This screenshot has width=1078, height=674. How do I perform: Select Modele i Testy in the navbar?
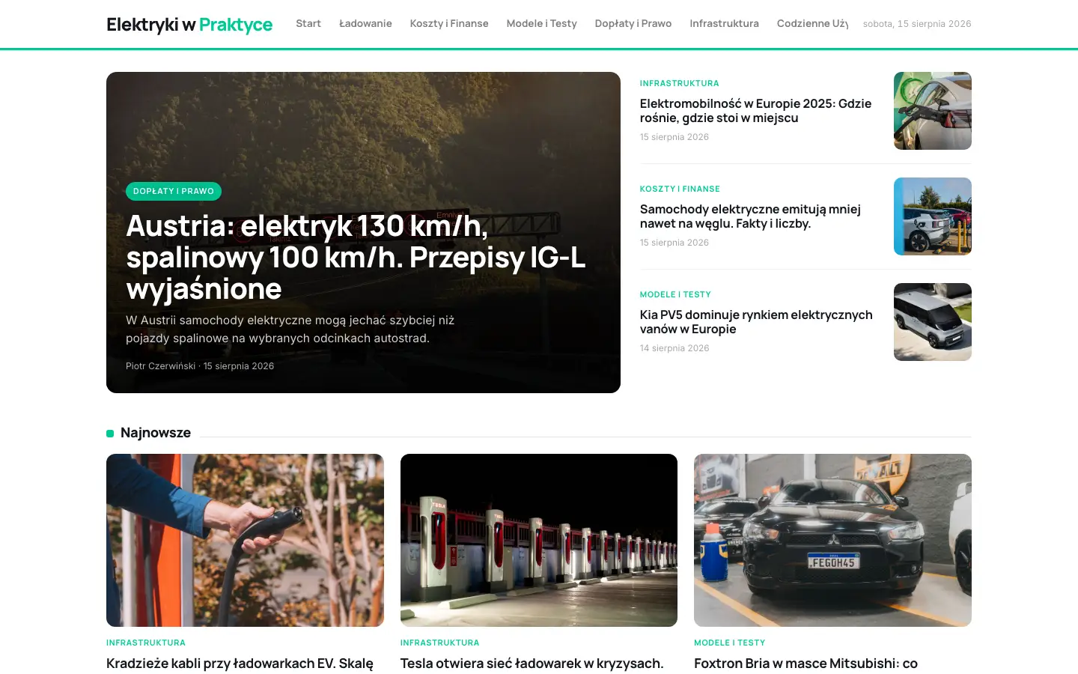tap(541, 24)
